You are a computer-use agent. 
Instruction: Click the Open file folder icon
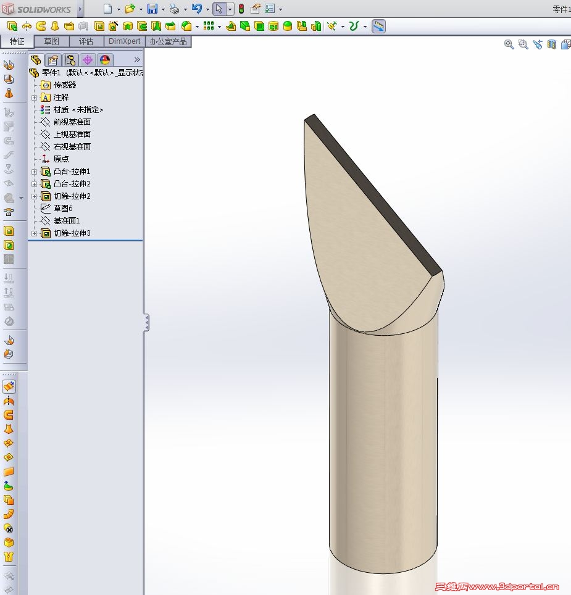tap(130, 9)
